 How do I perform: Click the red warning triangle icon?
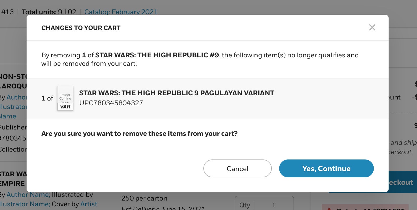[x=329, y=209]
